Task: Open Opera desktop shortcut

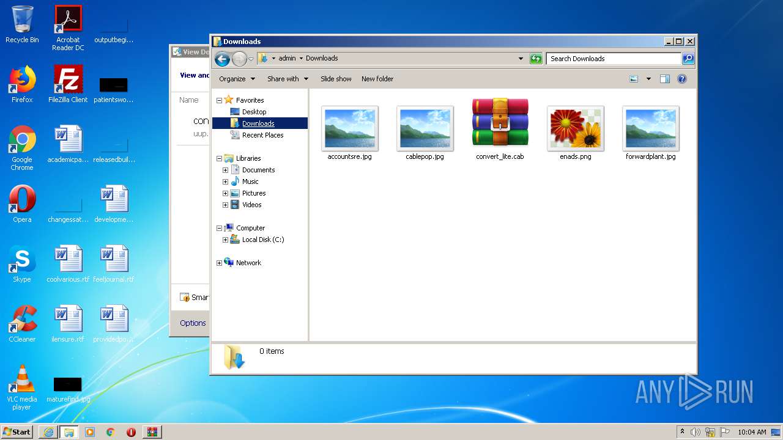Action: point(22,204)
